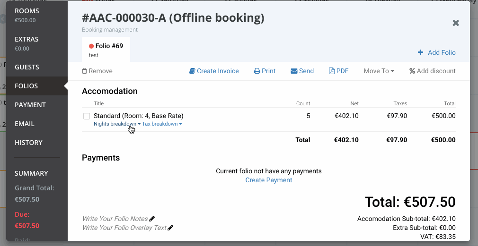Select the Folios sidebar item
This screenshot has height=246, width=478.
pyautogui.click(x=37, y=86)
